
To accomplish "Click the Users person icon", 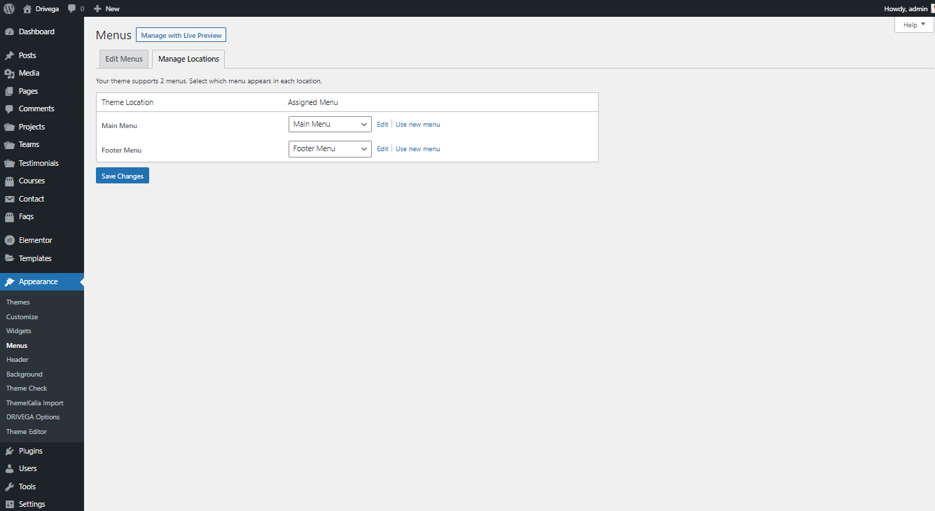I will pos(9,469).
